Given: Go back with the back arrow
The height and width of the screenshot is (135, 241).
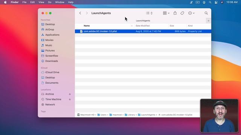Looking at the screenshot, I should 80,13.
